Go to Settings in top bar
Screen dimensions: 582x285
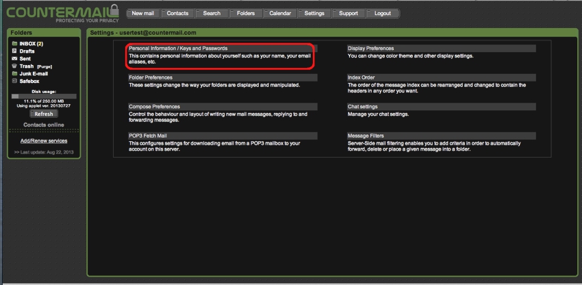tap(314, 14)
